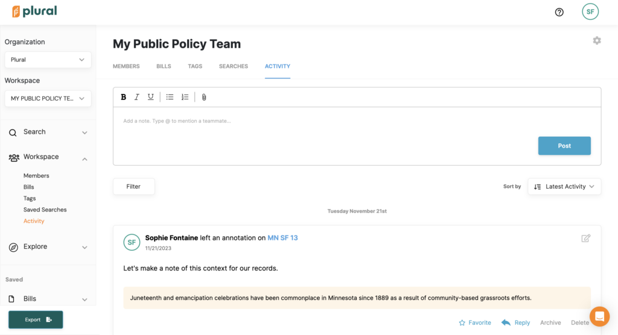Favorite the Sophie Fontaine annotation
618x335 pixels.
(475, 322)
